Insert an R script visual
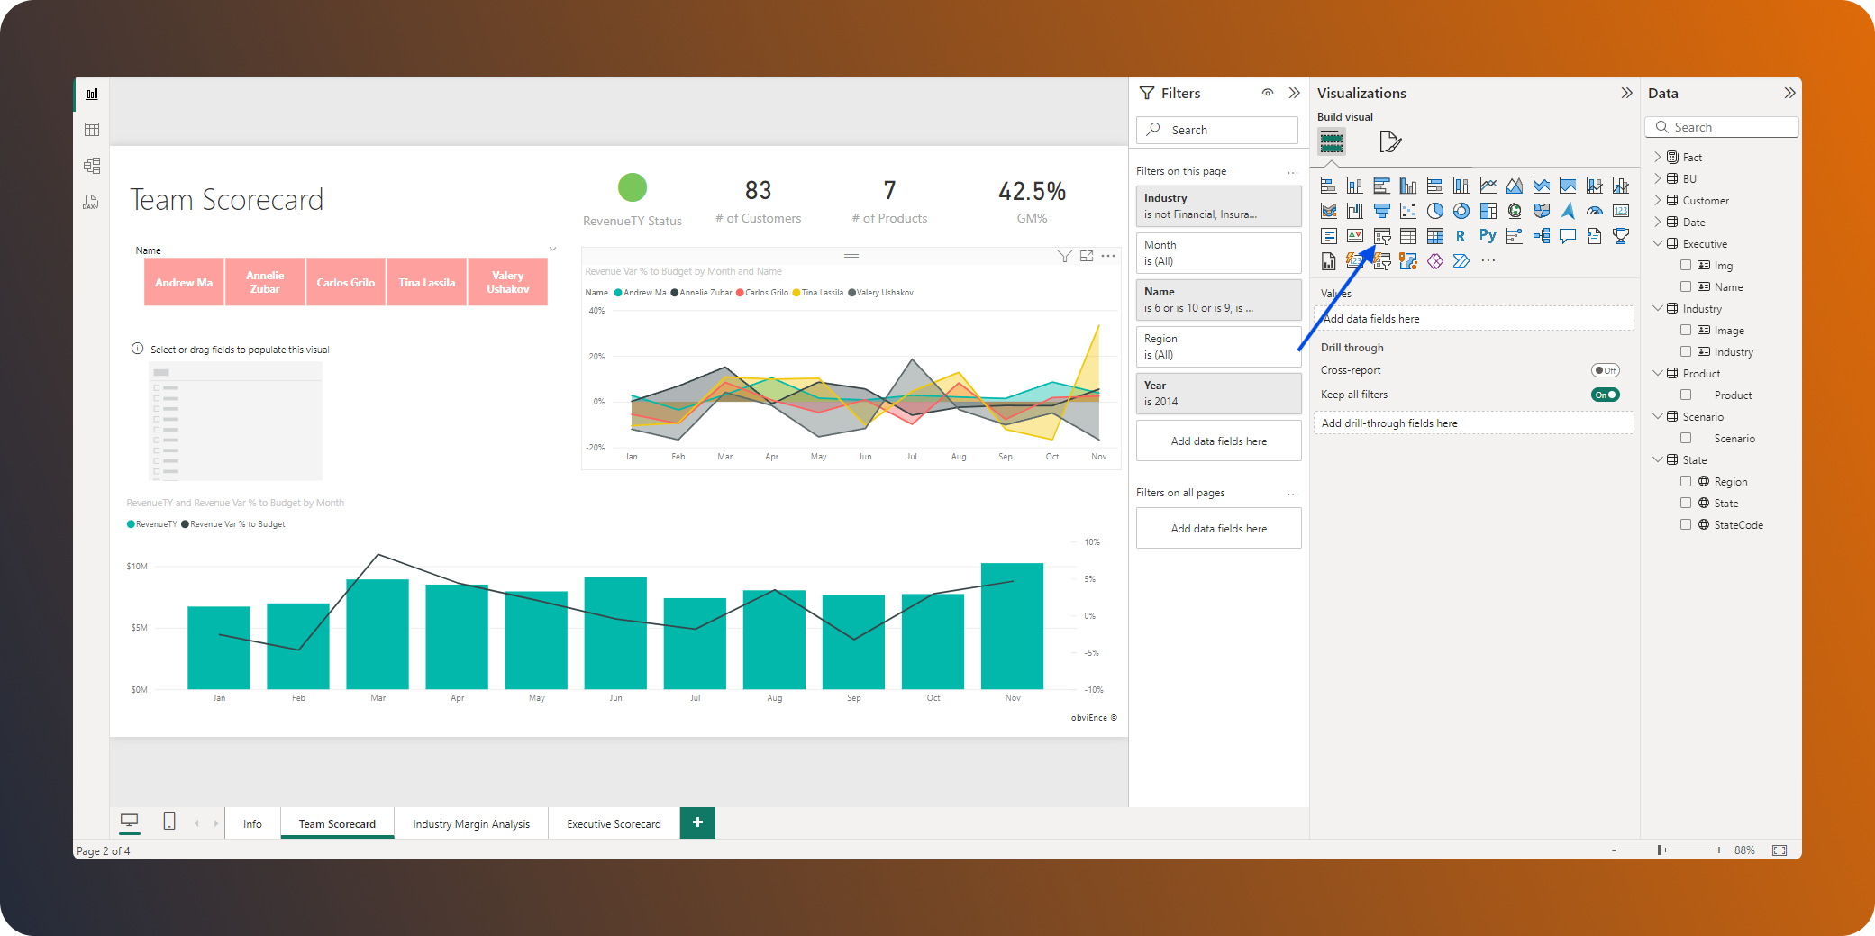1875x936 pixels. pyautogui.click(x=1461, y=237)
